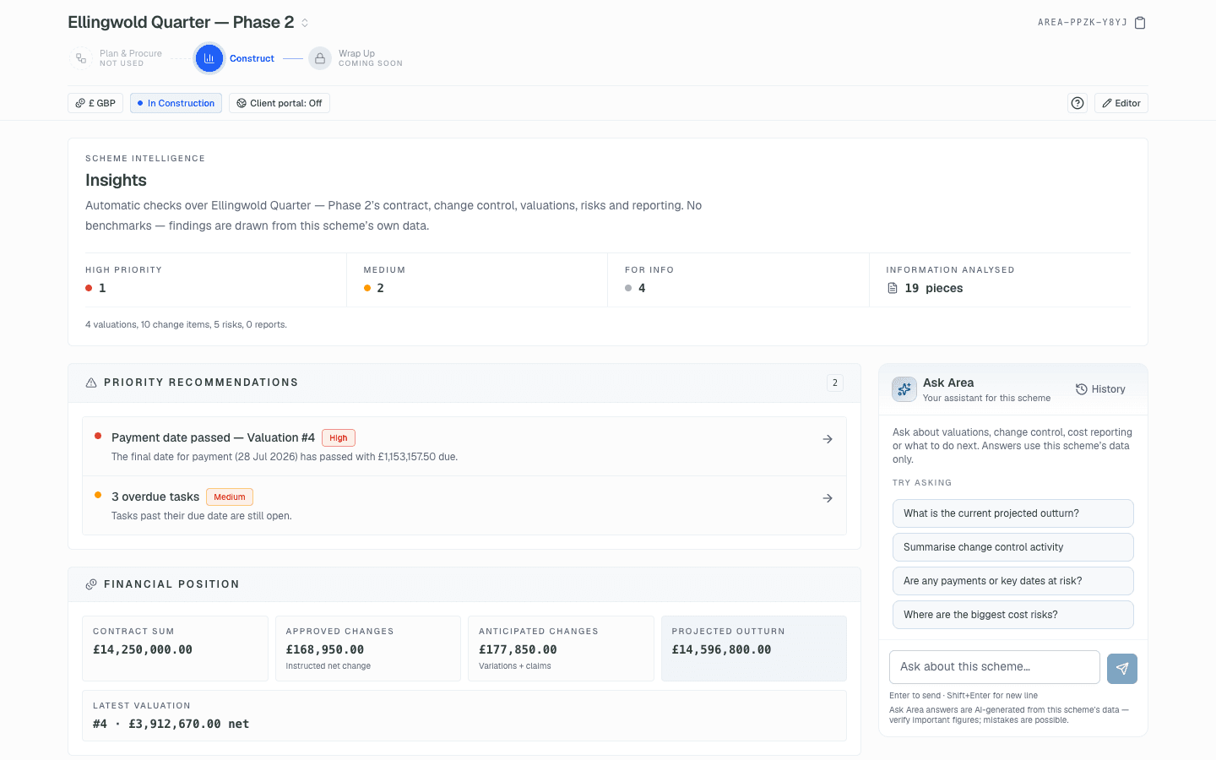The image size is (1216, 760).
Task: Click the Ask Area sparkle assistant icon
Action: point(904,389)
